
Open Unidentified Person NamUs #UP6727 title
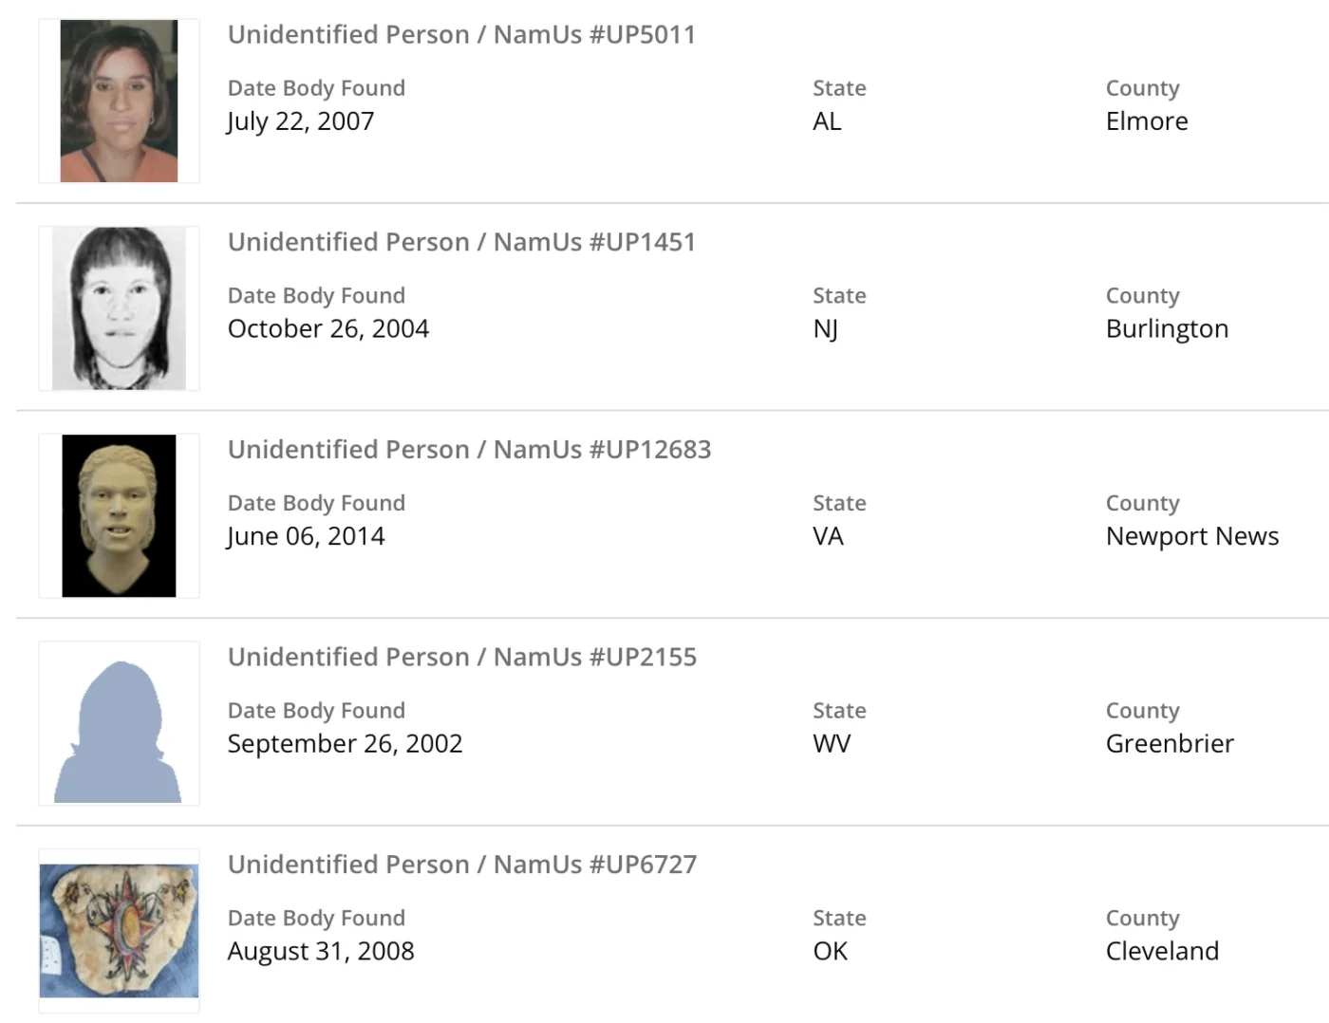pos(461,865)
